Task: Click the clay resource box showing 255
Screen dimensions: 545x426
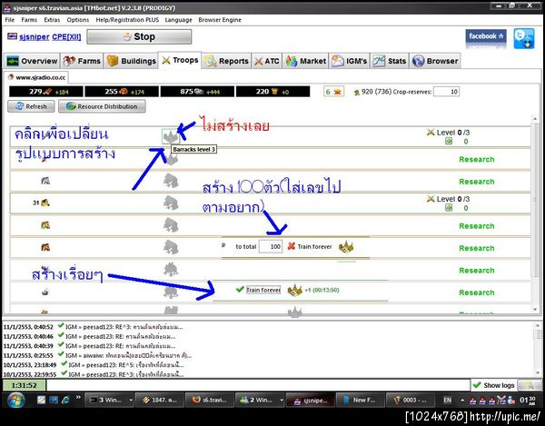Action: pyautogui.click(x=122, y=92)
